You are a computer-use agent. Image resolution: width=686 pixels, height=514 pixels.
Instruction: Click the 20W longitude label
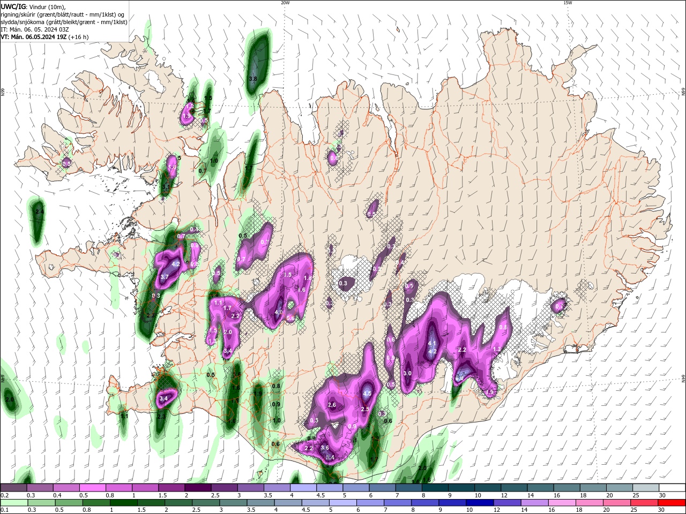pos(285,3)
